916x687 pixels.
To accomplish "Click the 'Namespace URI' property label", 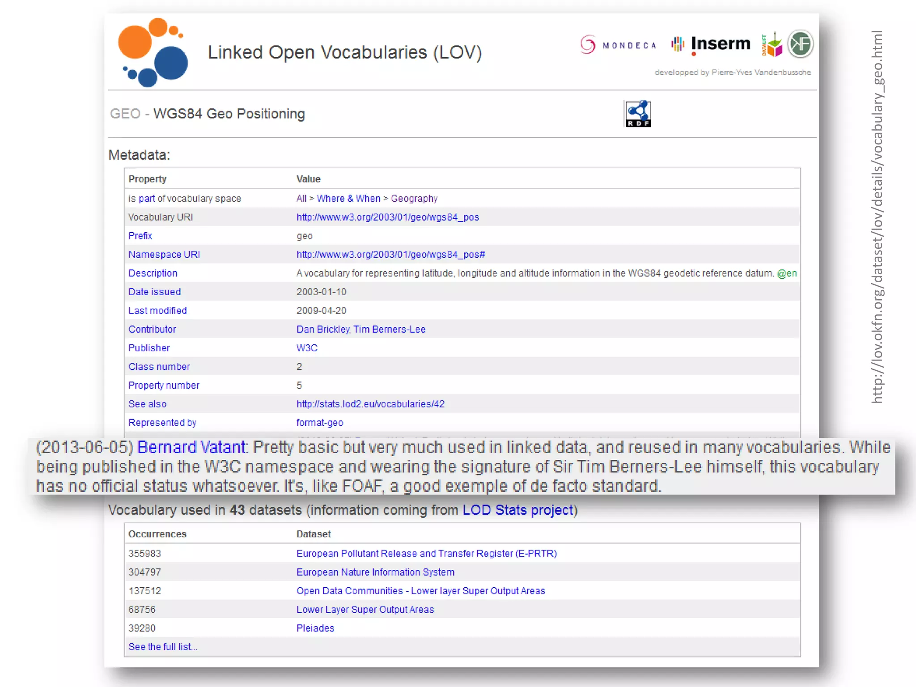I will click(x=164, y=254).
